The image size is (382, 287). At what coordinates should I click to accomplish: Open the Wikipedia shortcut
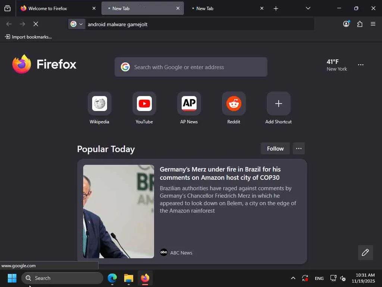click(99, 108)
